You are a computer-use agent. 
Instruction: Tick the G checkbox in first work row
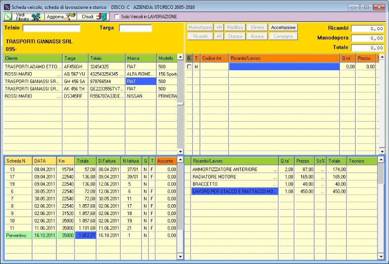click(x=189, y=67)
